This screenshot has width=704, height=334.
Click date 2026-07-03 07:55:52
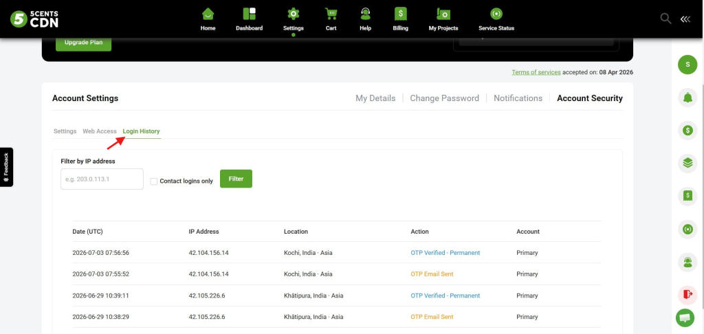pyautogui.click(x=100, y=274)
